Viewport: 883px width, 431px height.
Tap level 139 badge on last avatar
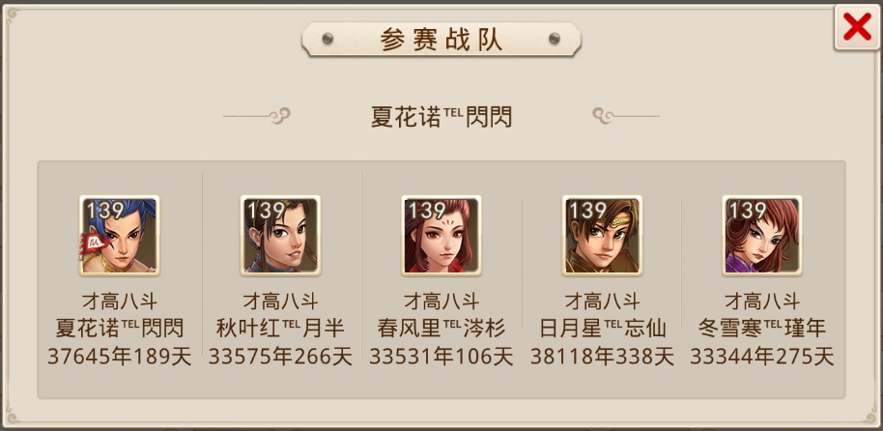point(748,210)
